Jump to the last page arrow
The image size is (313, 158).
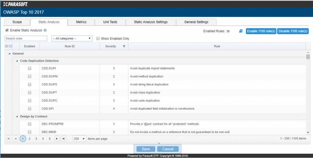[x=64, y=138]
